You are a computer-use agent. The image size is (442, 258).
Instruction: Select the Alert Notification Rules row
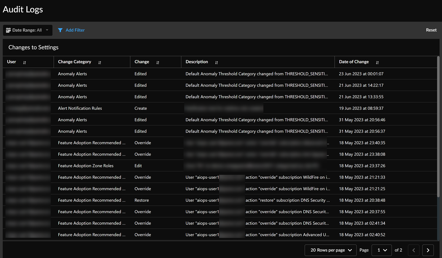pos(80,108)
